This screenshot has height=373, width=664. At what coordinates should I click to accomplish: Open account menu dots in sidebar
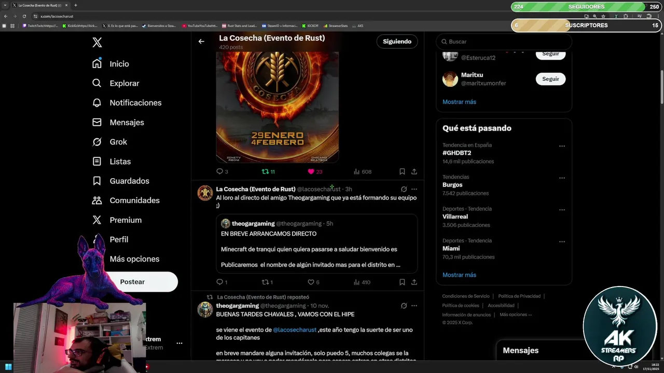(x=179, y=343)
